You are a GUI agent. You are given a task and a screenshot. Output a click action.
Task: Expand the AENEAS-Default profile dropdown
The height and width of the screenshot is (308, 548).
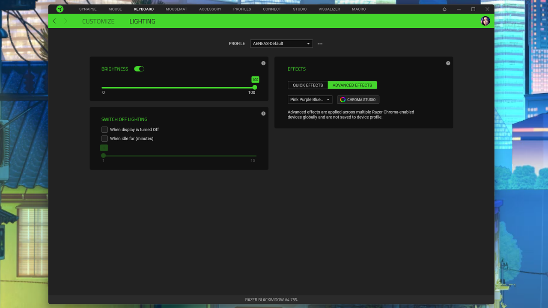click(281, 44)
